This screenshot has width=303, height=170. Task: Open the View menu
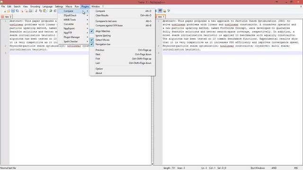pyautogui.click(x=25, y=7)
